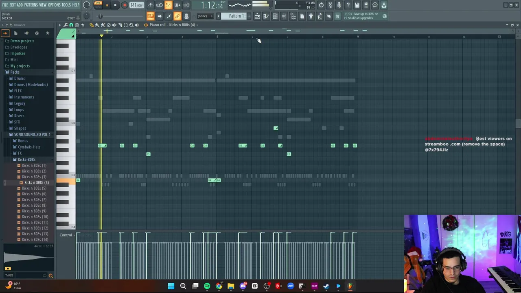Viewport: 521px width, 293px height.
Task: Toggle wait for input to start
Action: coord(160,5)
